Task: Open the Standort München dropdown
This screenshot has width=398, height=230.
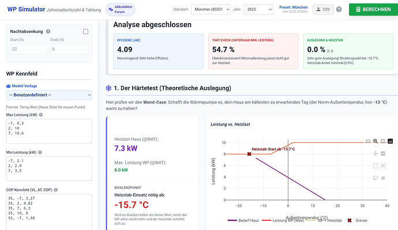Action: [x=211, y=9]
